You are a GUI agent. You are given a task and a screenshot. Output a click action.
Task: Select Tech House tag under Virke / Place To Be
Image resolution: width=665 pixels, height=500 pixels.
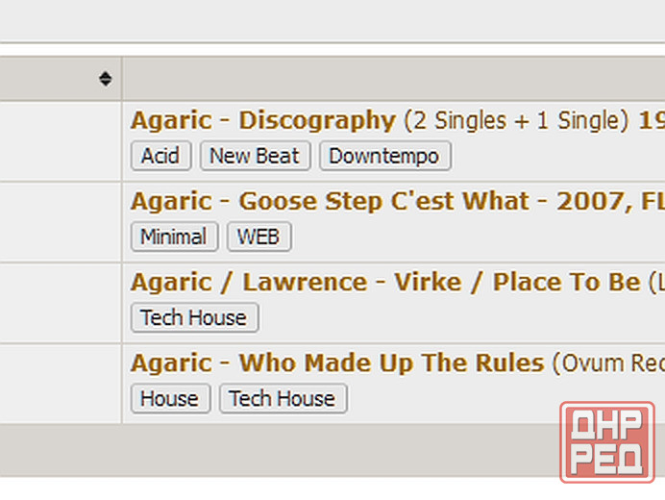194,317
